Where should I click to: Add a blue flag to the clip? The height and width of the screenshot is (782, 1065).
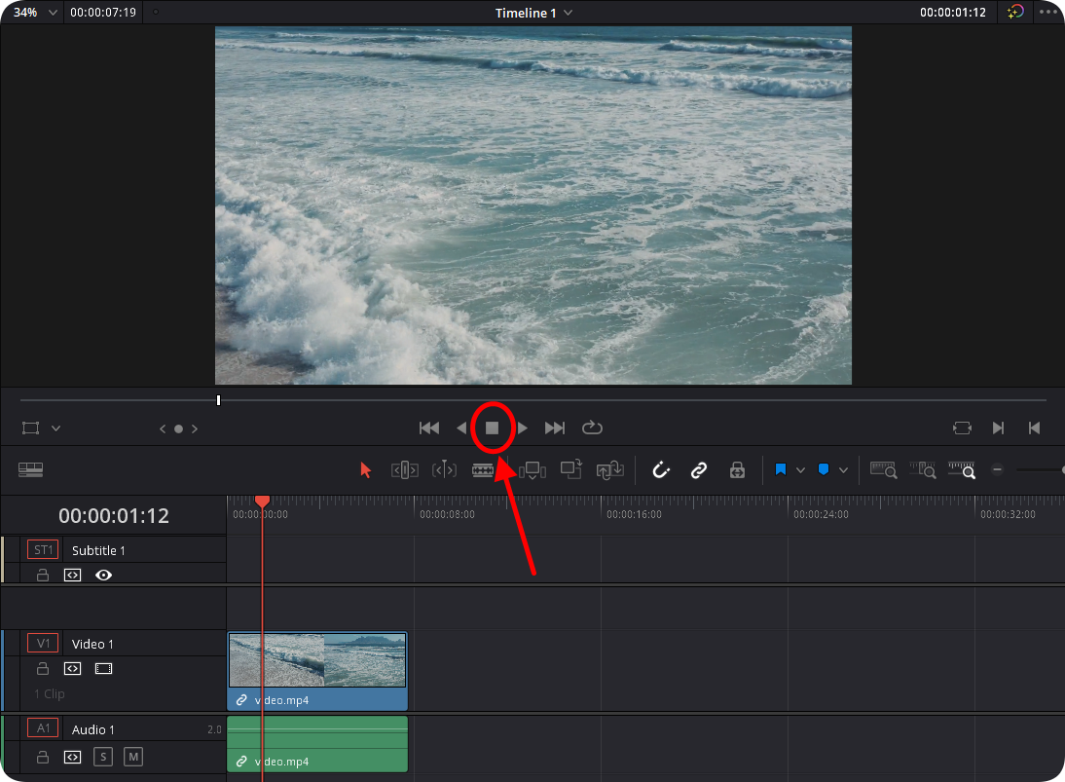tap(781, 469)
